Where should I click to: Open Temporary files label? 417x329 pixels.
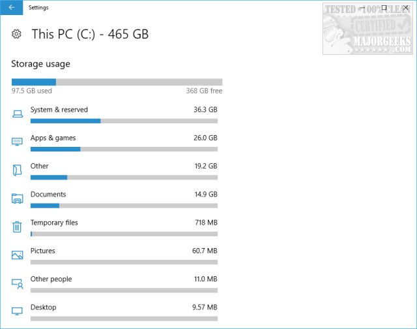(54, 223)
